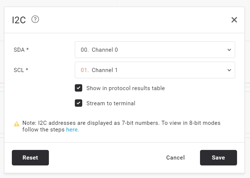
Task: Cancel the I2C configuration changes
Action: point(175,158)
